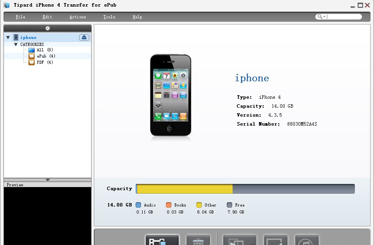Click the blue Audio legend swatch
Screen dimensions: 374x245
click(138, 205)
